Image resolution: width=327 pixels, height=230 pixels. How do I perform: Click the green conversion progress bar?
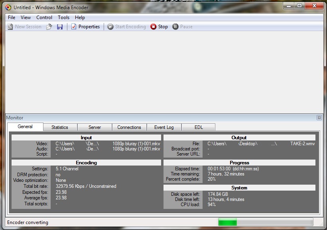pos(266,222)
